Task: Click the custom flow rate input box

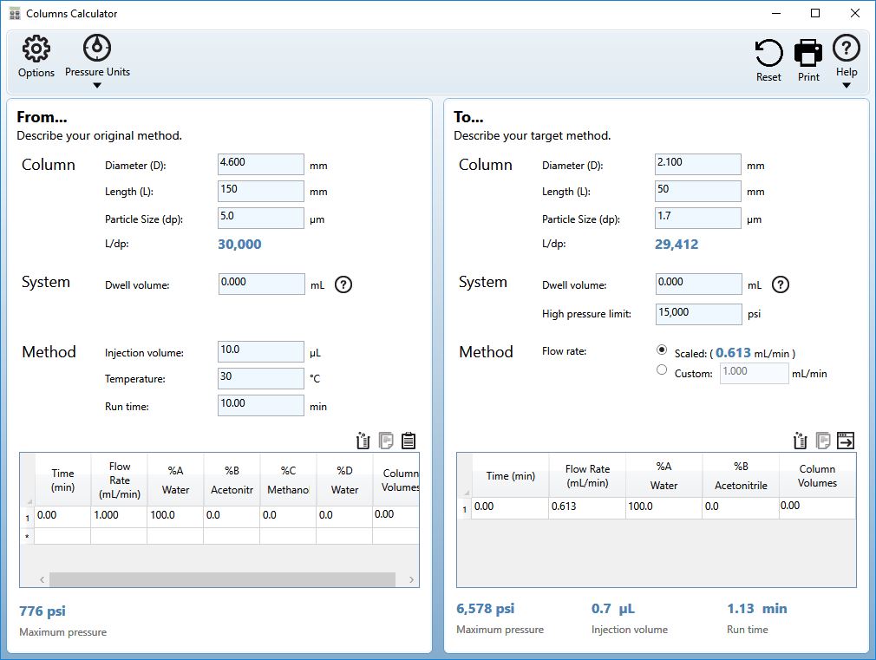Action: [x=753, y=373]
